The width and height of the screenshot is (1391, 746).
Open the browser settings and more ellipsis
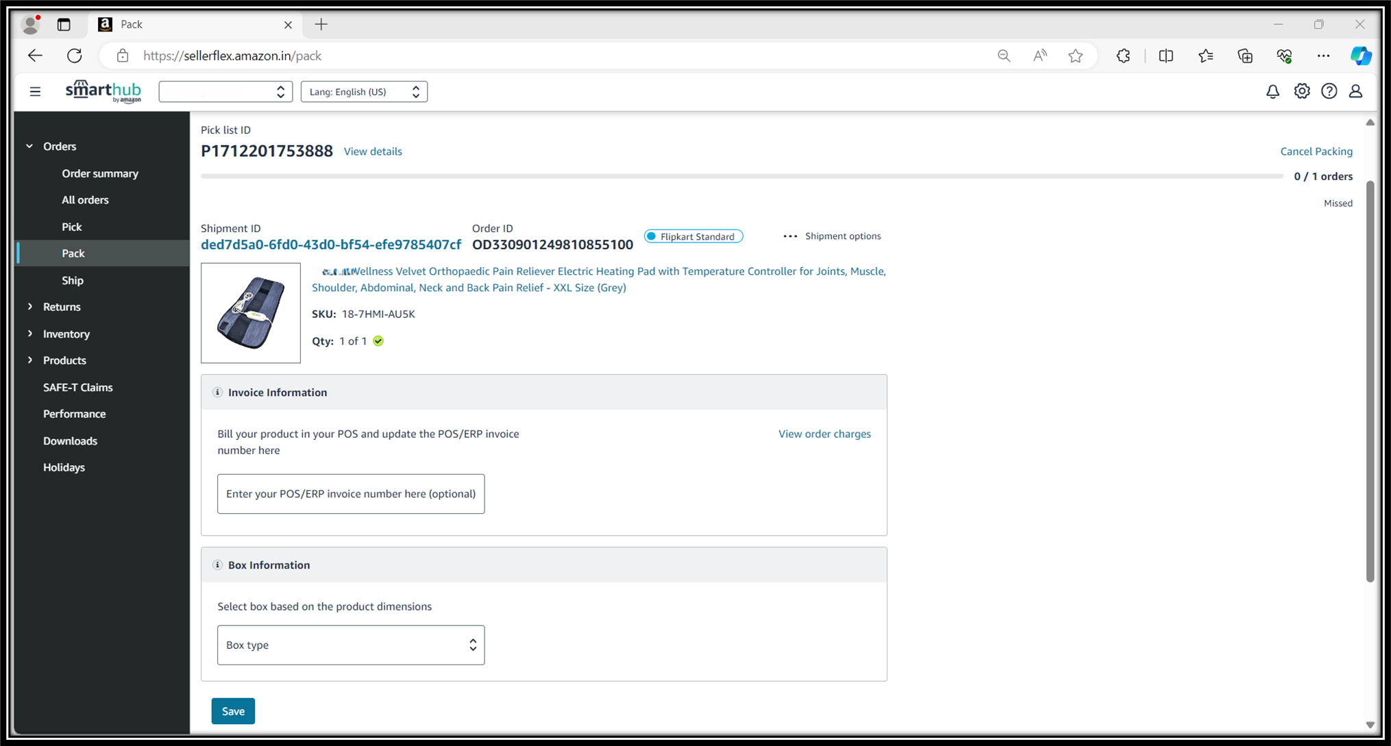(x=1323, y=56)
